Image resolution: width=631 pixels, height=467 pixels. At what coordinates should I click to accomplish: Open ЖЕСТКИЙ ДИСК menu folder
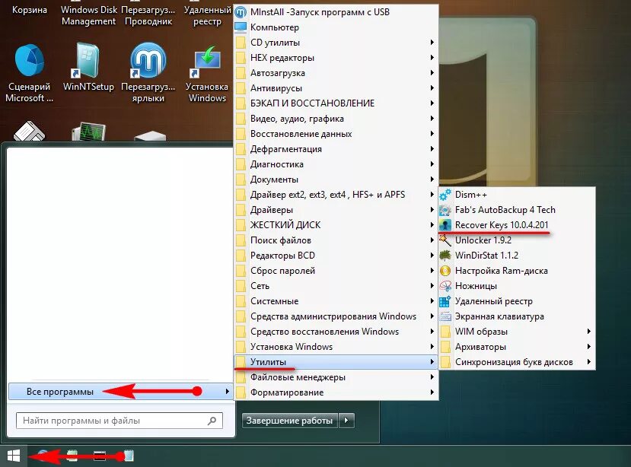click(x=336, y=225)
